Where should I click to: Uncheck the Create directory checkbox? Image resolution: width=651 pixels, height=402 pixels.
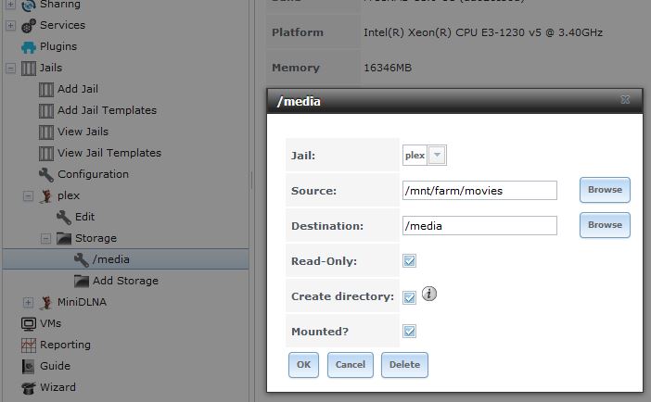pyautogui.click(x=409, y=297)
